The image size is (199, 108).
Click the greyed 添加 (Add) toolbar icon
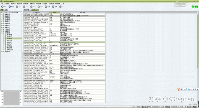point(32,7)
